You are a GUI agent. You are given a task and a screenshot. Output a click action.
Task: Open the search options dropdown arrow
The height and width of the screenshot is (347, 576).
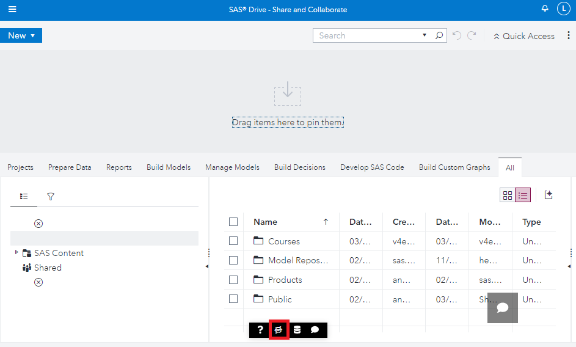click(x=425, y=35)
